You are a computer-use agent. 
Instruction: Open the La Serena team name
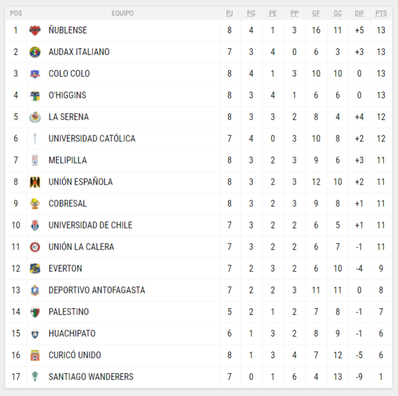click(x=68, y=117)
